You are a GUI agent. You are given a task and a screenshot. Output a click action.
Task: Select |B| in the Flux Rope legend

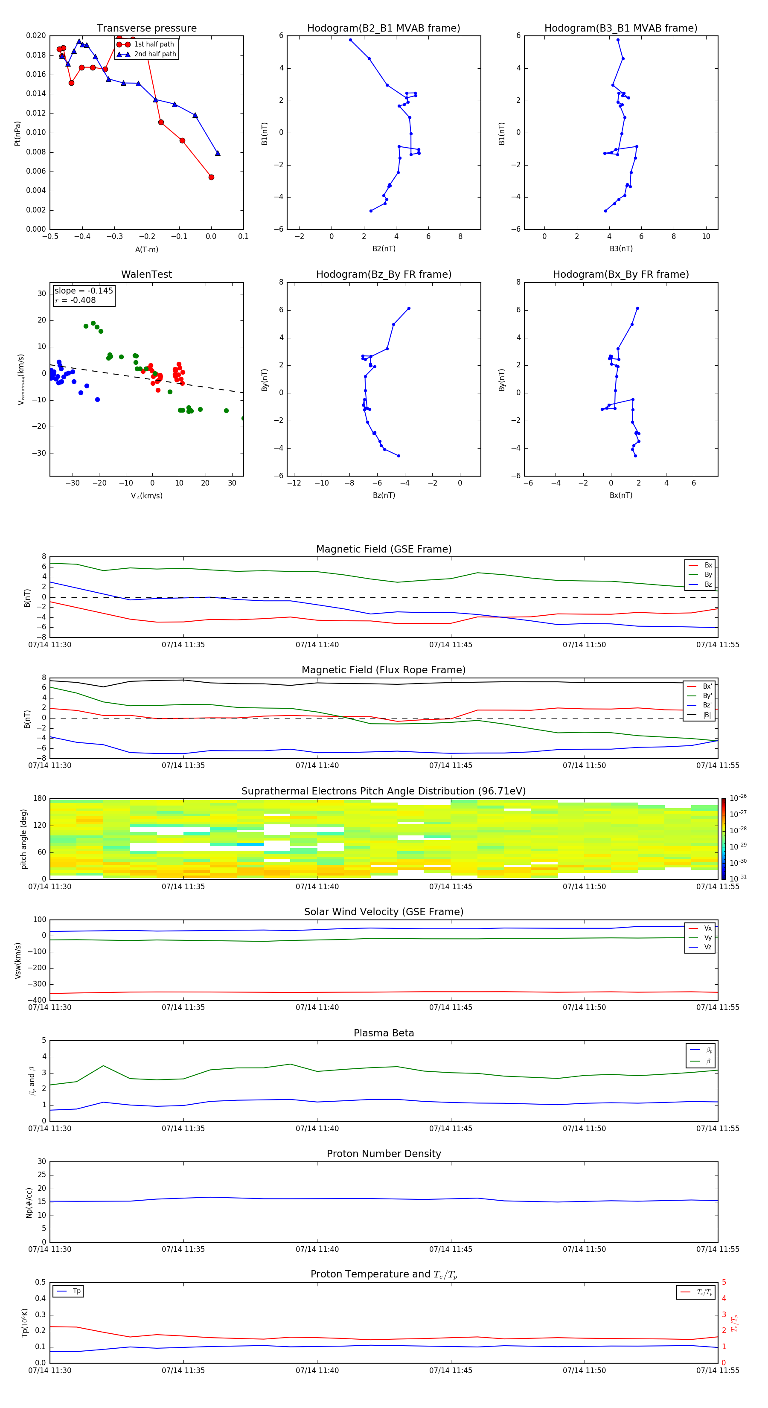click(699, 715)
